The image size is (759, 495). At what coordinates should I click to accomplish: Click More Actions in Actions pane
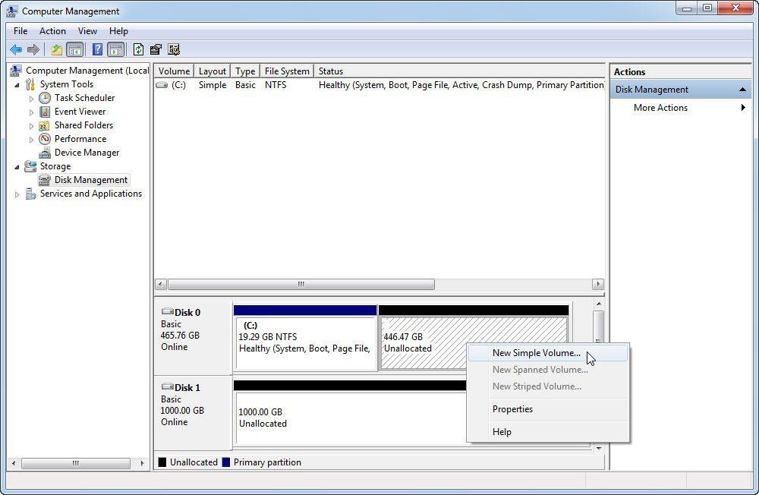[x=661, y=108]
